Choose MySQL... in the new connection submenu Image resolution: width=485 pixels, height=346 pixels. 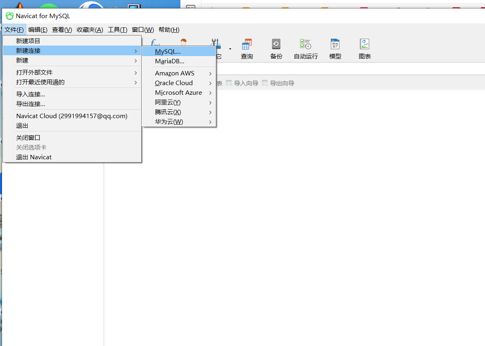point(179,52)
